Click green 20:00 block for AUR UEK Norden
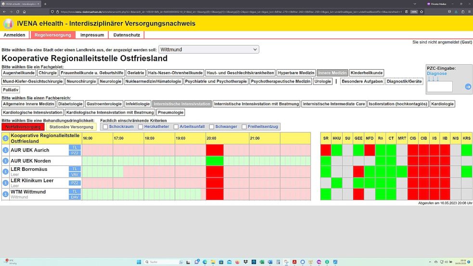 pos(215,161)
